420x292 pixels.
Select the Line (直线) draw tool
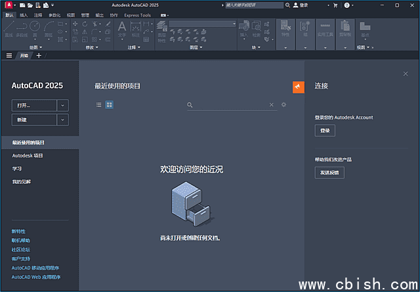pos(9,29)
